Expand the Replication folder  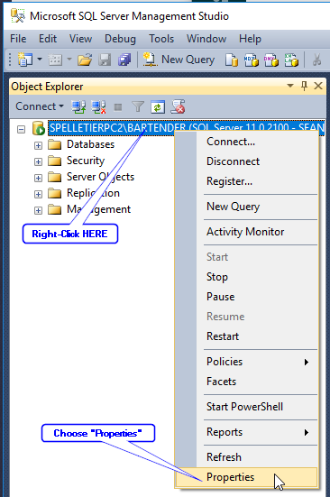pyautogui.click(x=39, y=194)
